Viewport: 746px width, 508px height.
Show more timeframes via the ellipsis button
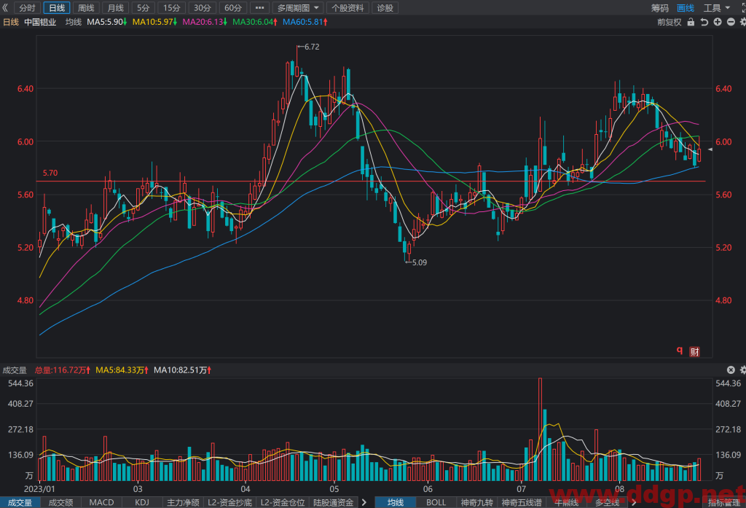[260, 7]
